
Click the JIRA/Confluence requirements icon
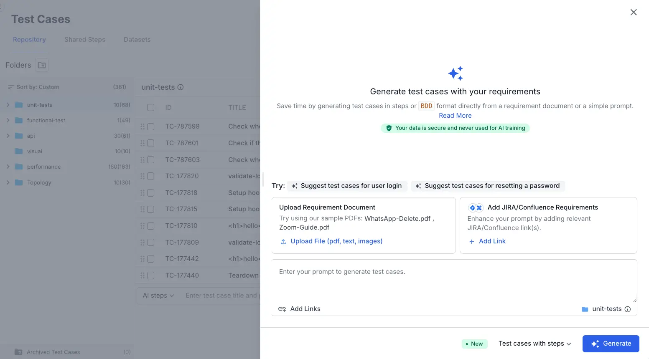[476, 208]
